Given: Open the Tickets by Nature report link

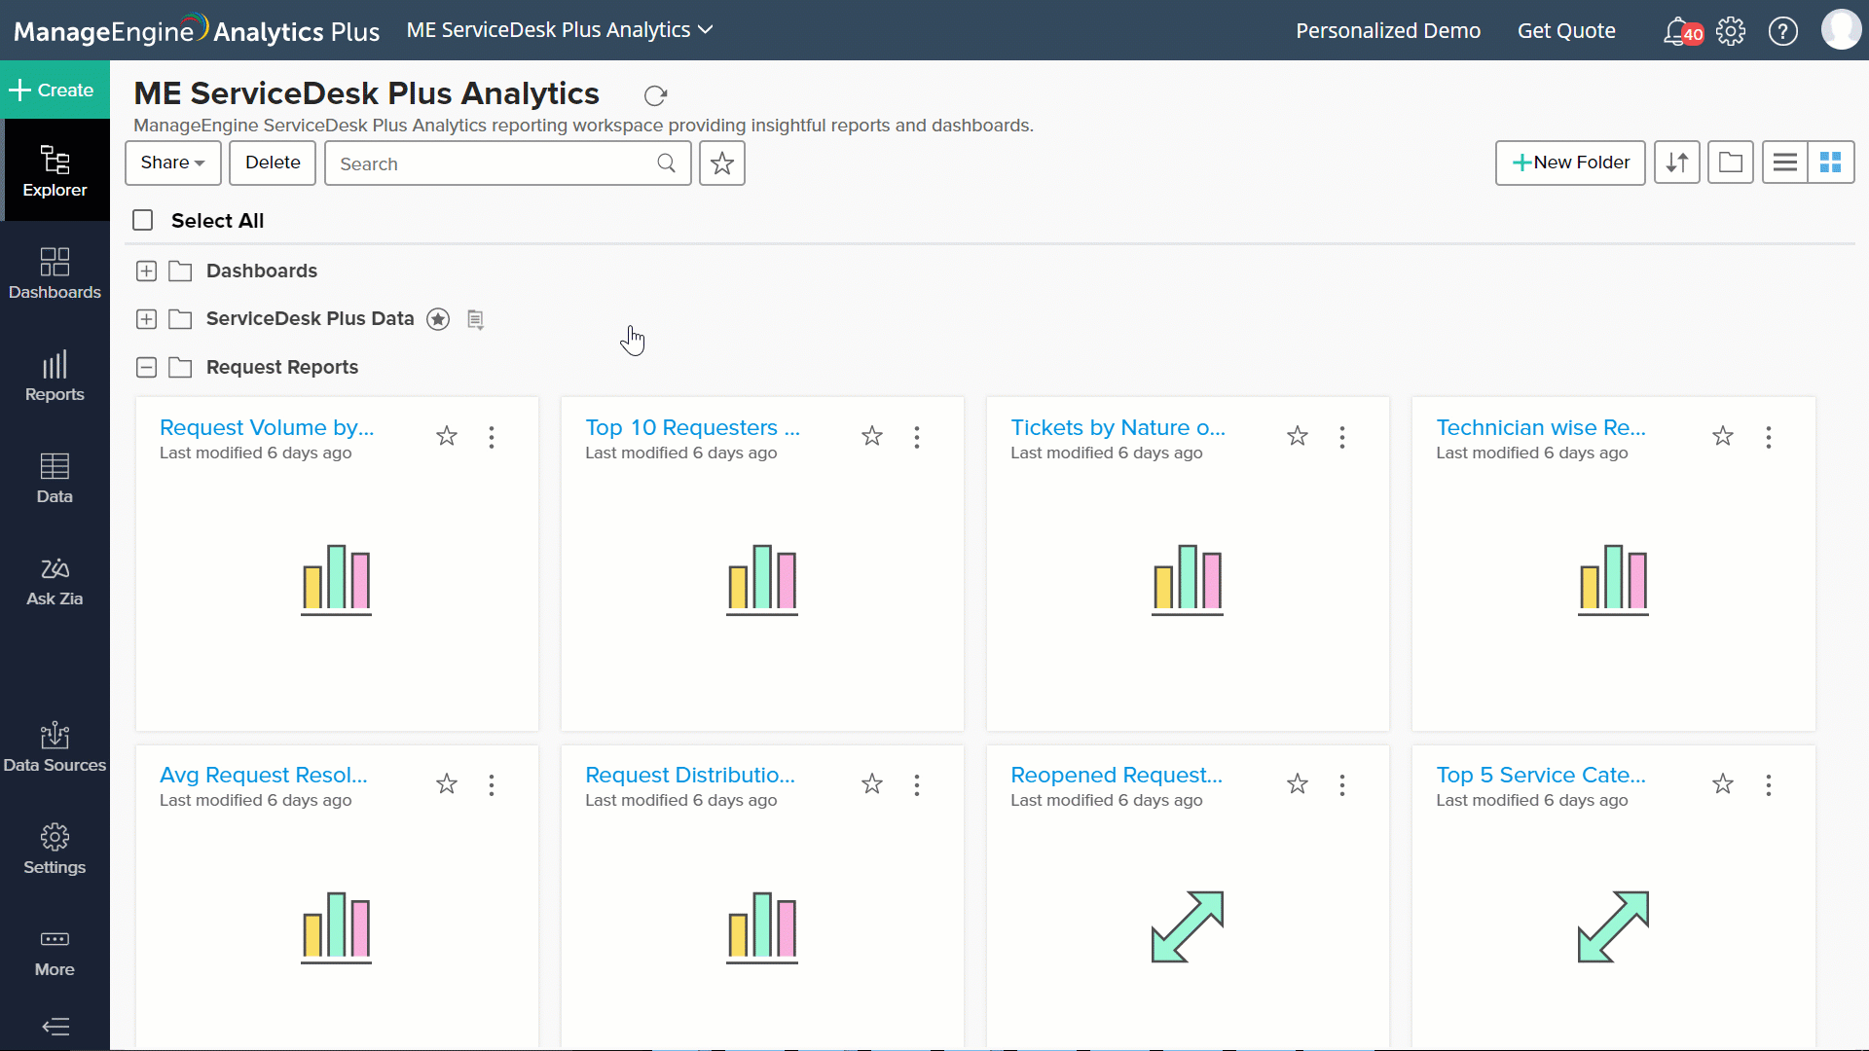Looking at the screenshot, I should pyautogui.click(x=1117, y=428).
